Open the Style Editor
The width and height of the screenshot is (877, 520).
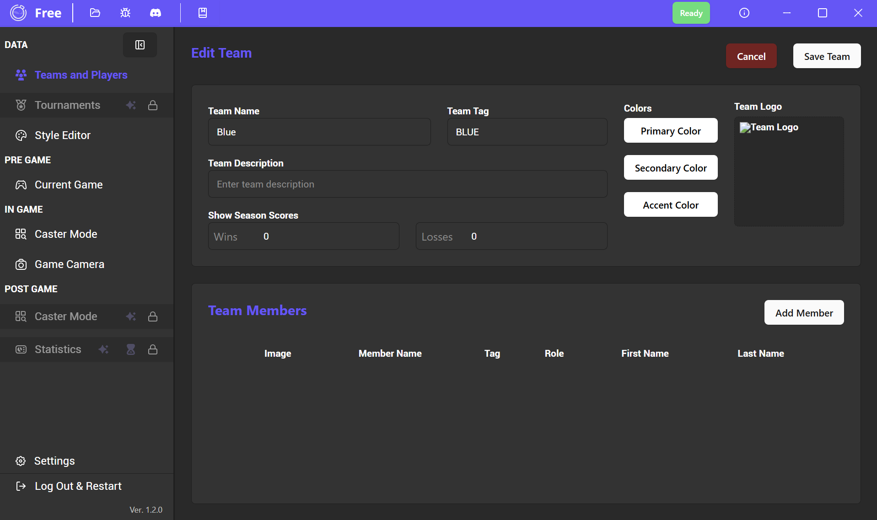pos(63,135)
